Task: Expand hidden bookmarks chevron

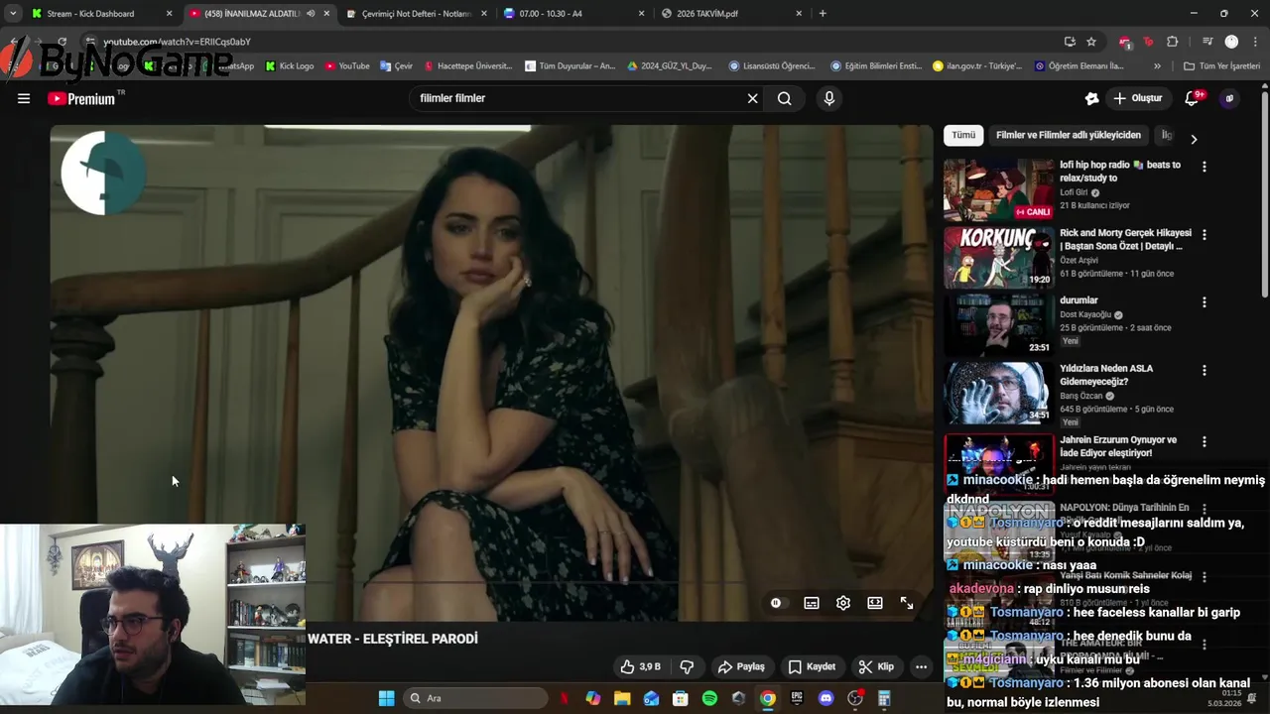Action: 1157,66
